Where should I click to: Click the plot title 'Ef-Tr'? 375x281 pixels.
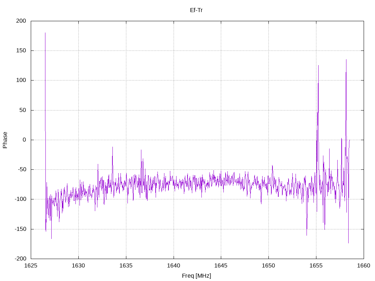[x=196, y=10]
